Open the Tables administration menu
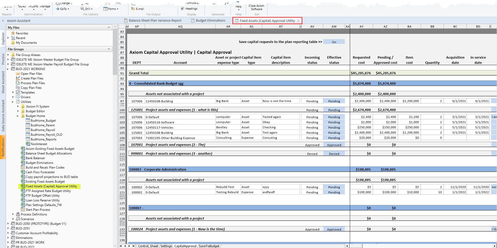Screen dimensions: 497x248 (22, 7)
